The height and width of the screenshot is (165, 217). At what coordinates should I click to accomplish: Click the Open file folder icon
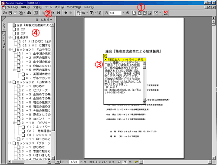5,13
